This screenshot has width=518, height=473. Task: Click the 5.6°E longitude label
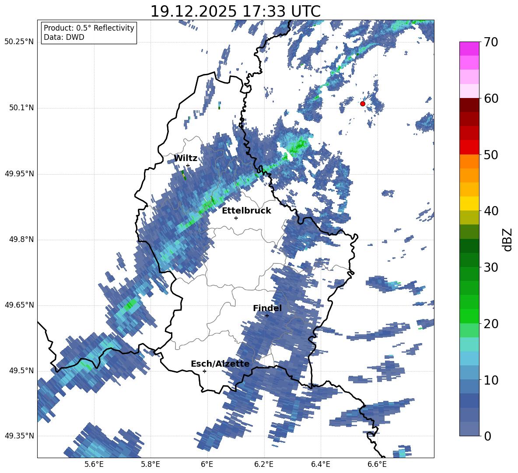[x=94, y=464]
